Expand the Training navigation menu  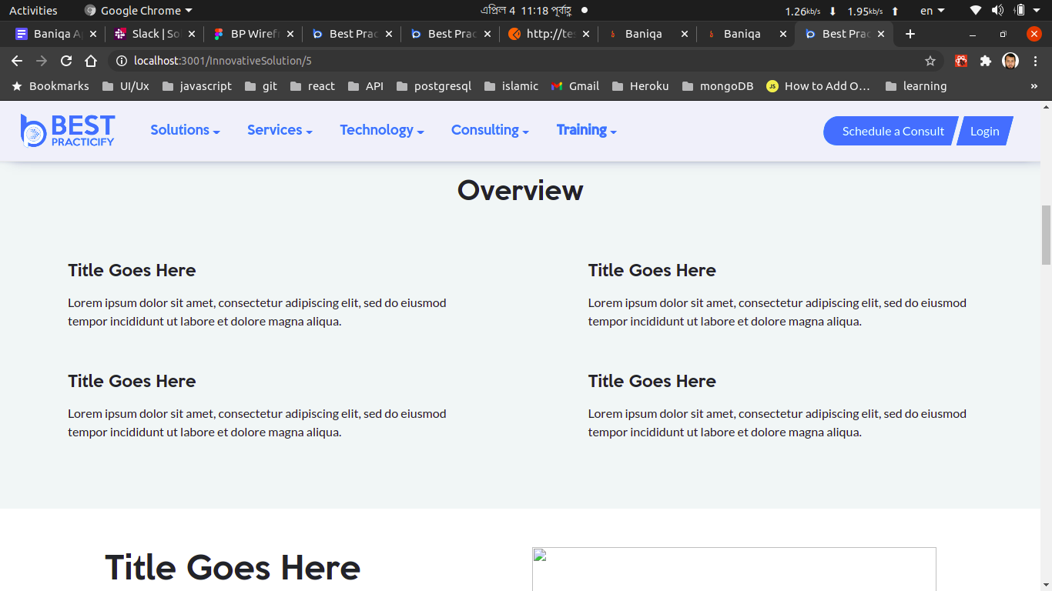click(586, 130)
